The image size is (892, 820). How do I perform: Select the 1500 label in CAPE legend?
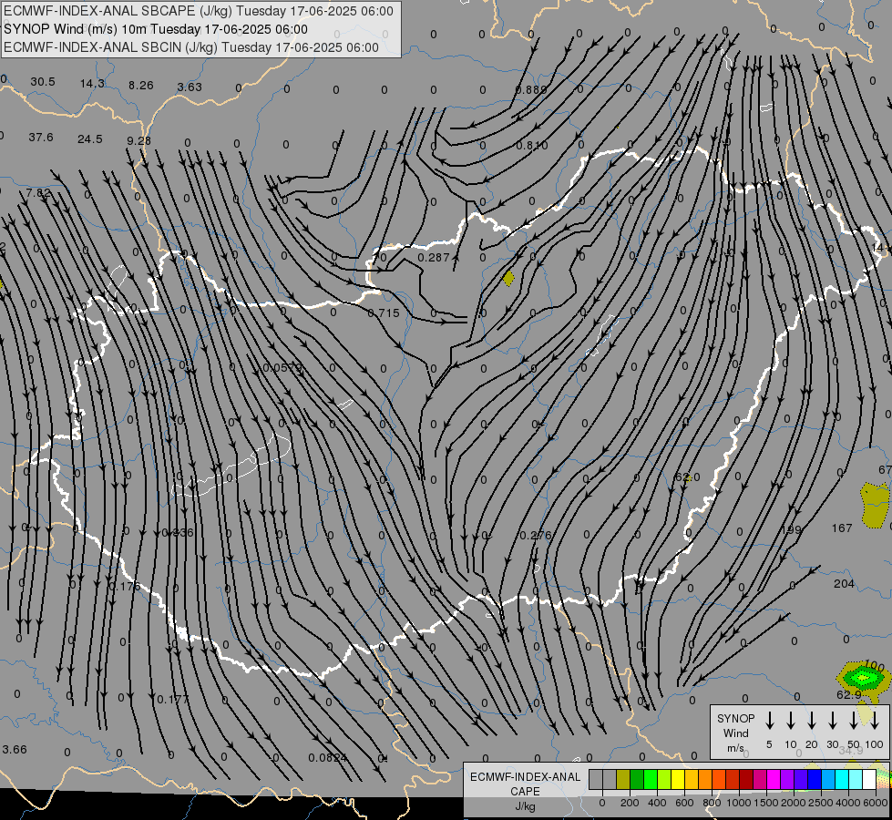(766, 803)
